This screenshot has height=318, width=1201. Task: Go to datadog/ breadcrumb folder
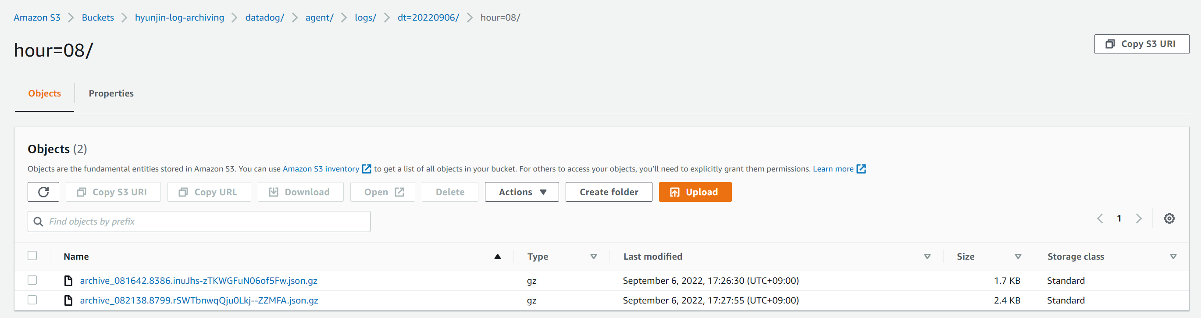tap(265, 17)
